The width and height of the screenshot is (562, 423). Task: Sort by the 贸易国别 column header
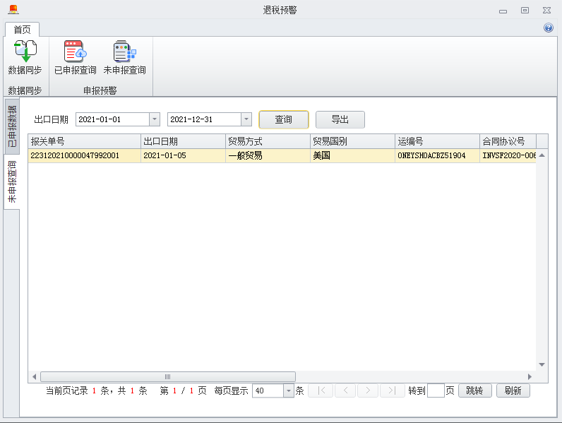pyautogui.click(x=353, y=141)
